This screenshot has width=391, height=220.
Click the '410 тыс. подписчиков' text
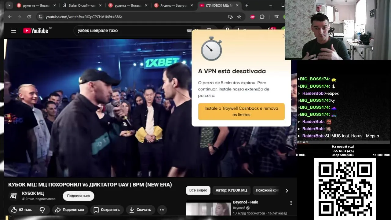click(x=39, y=199)
